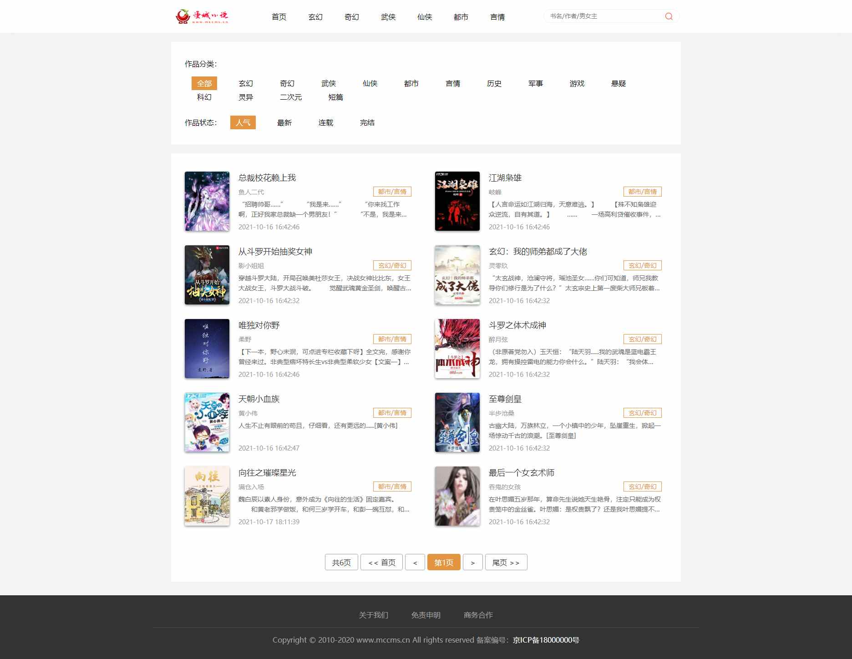Select 玄幻 in the top navigation
Image resolution: width=852 pixels, height=659 pixels.
(315, 17)
